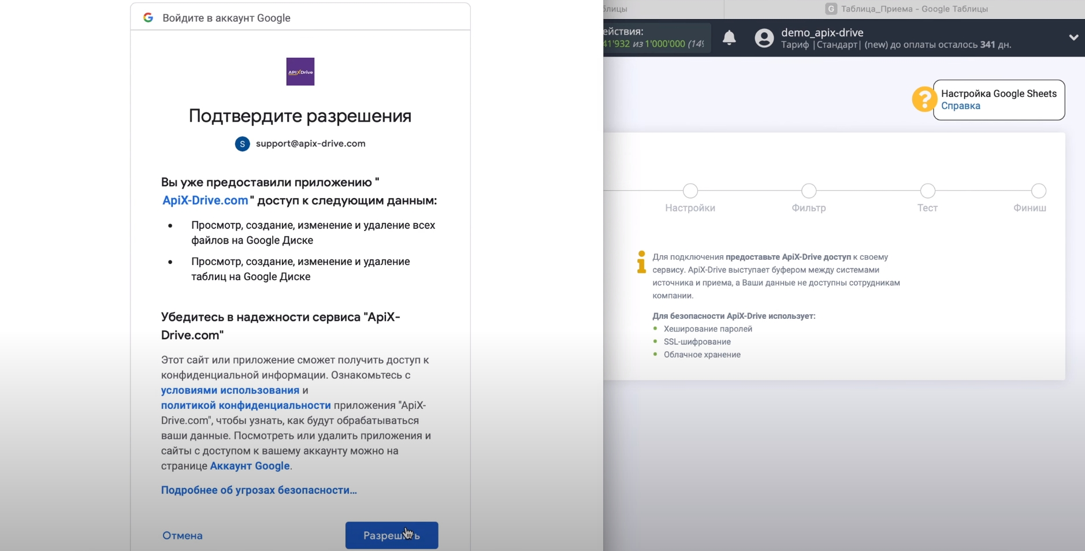Select the Фильтр step circle
This screenshot has width=1085, height=551.
click(809, 191)
